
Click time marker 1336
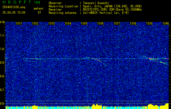(100, 23)
